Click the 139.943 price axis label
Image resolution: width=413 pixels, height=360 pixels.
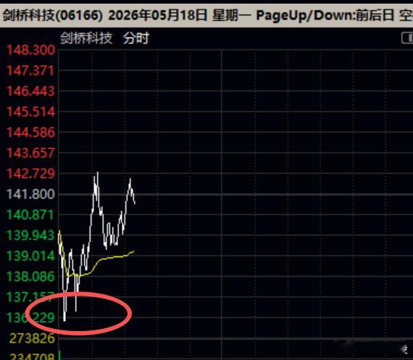click(x=30, y=235)
